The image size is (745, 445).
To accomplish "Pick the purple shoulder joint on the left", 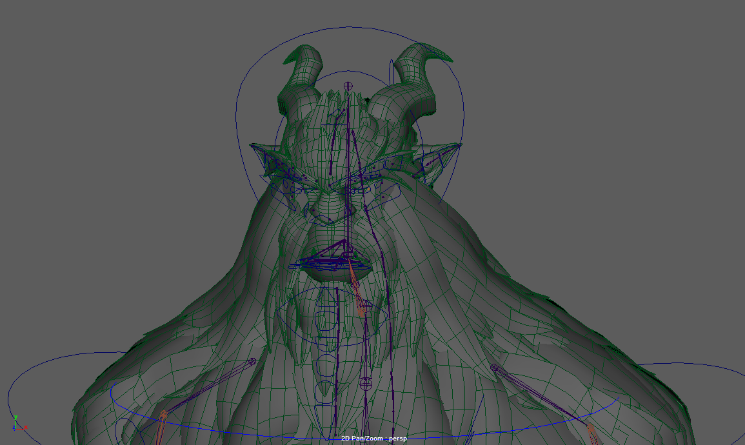I will click(252, 362).
